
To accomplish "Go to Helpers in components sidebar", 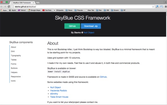I will click(14, 72).
